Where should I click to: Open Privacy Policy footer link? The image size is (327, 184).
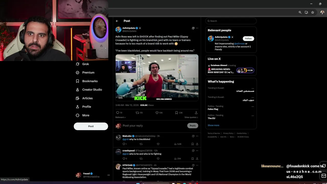point(228,133)
